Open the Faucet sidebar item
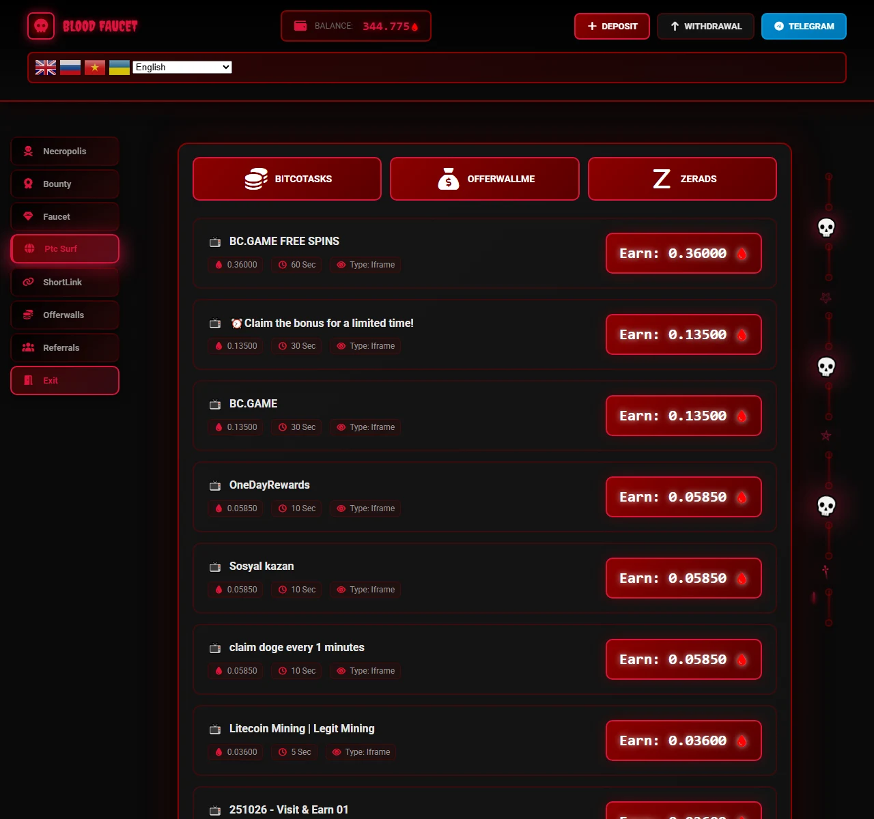The width and height of the screenshot is (874, 819). click(65, 216)
